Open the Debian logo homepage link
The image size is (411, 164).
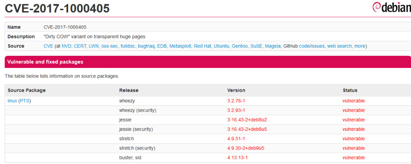(391, 8)
